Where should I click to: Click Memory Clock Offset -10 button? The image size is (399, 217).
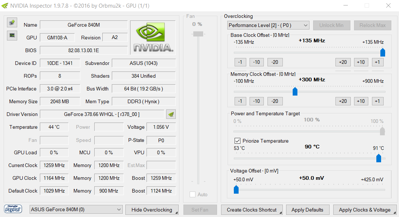pyautogui.click(x=256, y=101)
